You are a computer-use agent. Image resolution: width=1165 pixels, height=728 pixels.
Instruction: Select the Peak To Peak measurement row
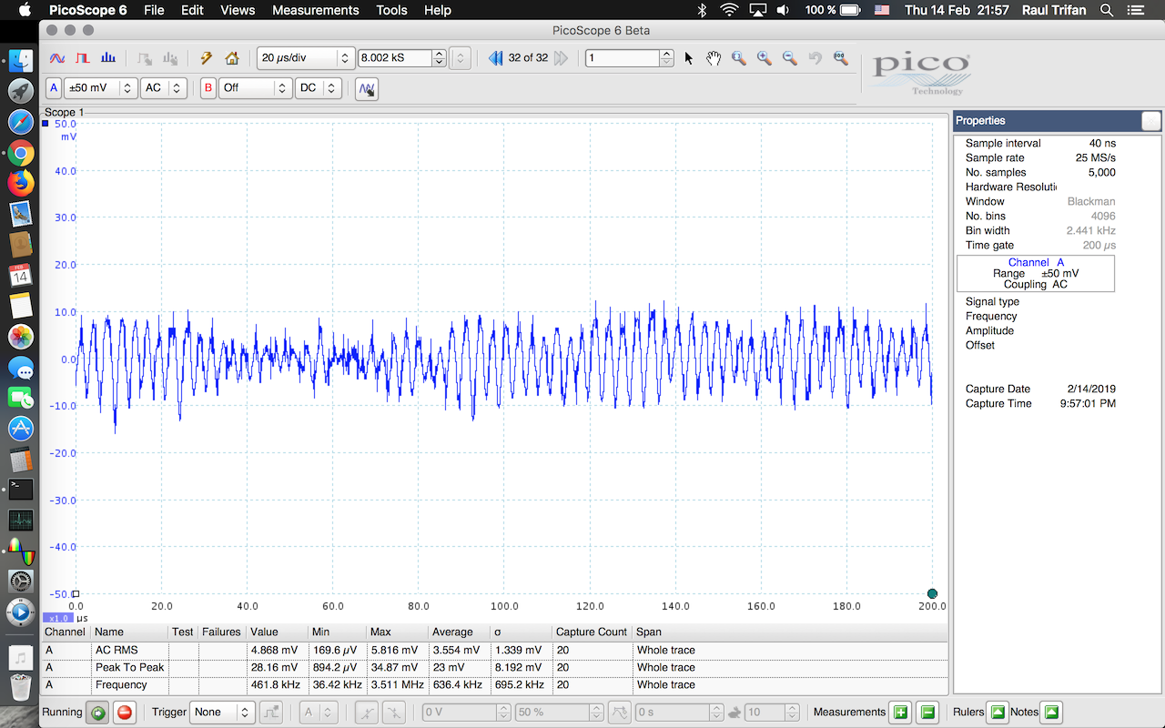tap(495, 667)
